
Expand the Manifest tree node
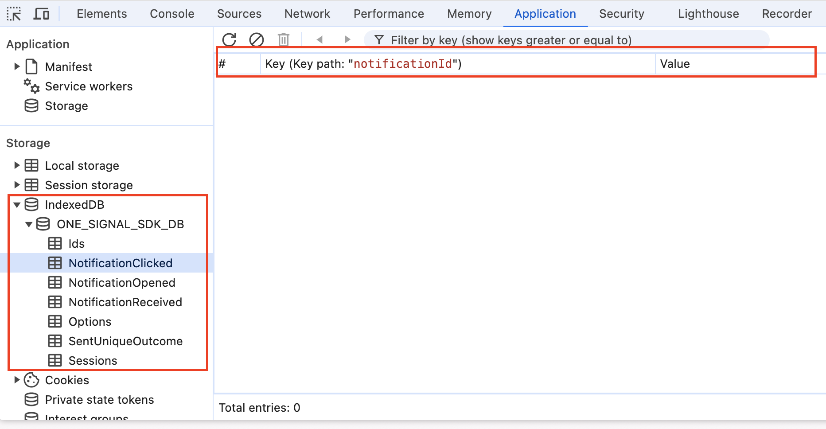click(x=17, y=66)
